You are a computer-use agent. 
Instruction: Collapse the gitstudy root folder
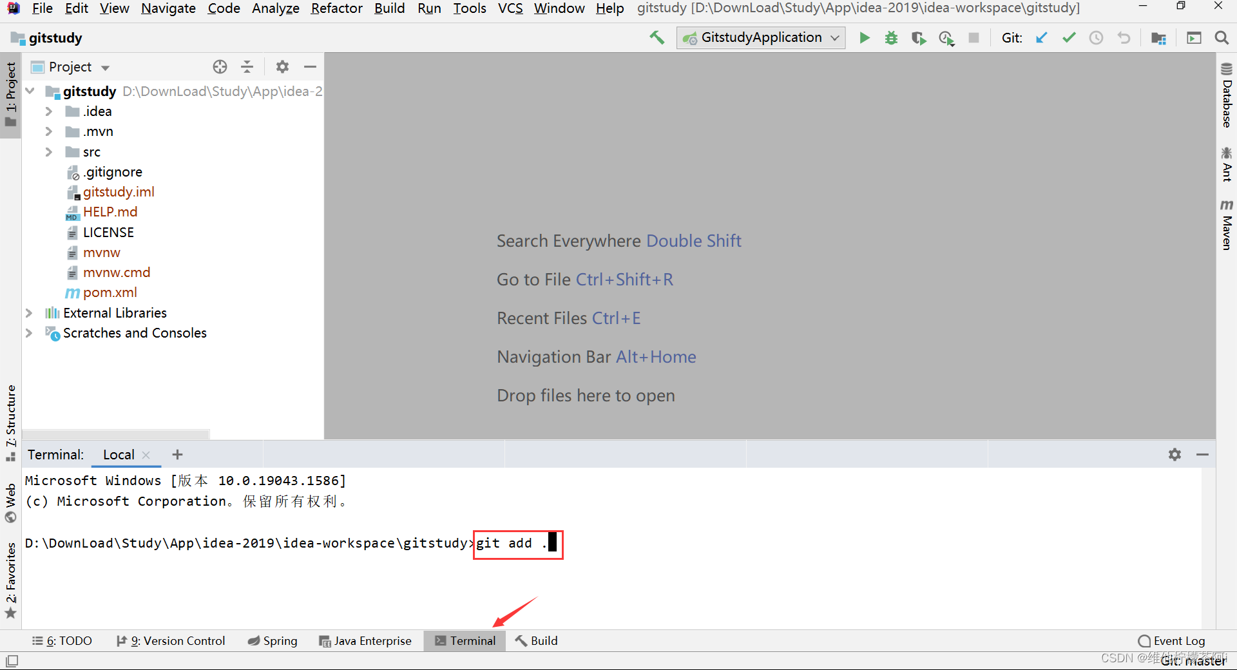[x=30, y=91]
